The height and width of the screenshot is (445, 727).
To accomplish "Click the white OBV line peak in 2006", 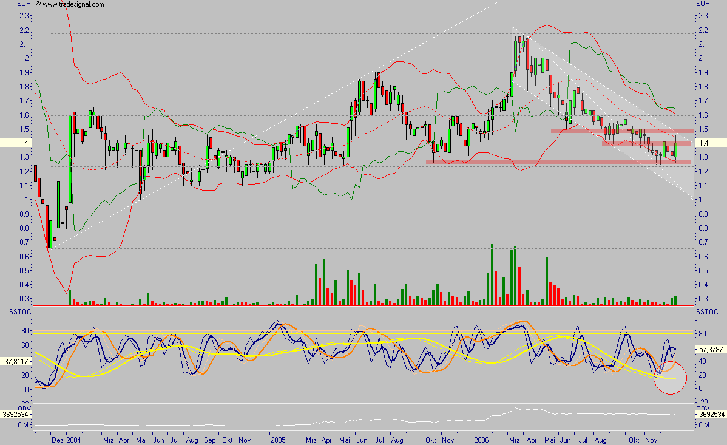I will tap(515, 409).
